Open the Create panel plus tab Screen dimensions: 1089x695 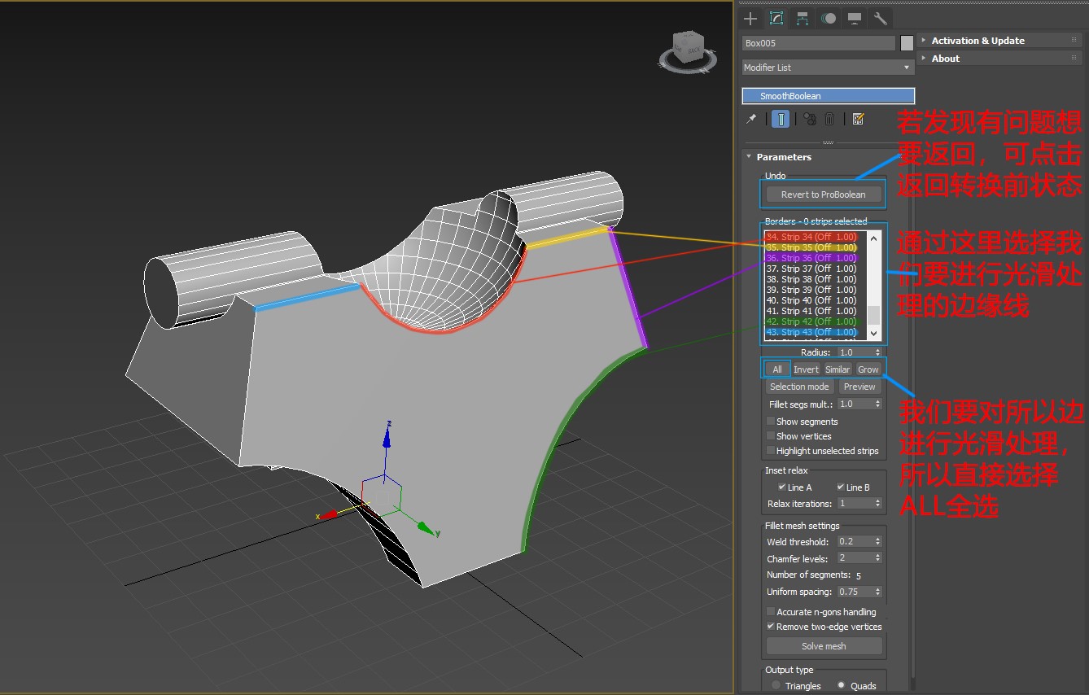pyautogui.click(x=750, y=18)
